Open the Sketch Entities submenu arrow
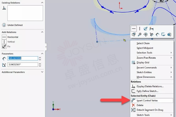Viewport: 176px width, 117px height. click(171, 72)
